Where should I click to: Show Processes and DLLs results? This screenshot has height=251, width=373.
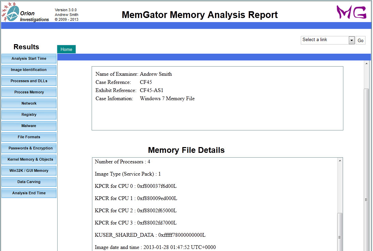point(29,81)
